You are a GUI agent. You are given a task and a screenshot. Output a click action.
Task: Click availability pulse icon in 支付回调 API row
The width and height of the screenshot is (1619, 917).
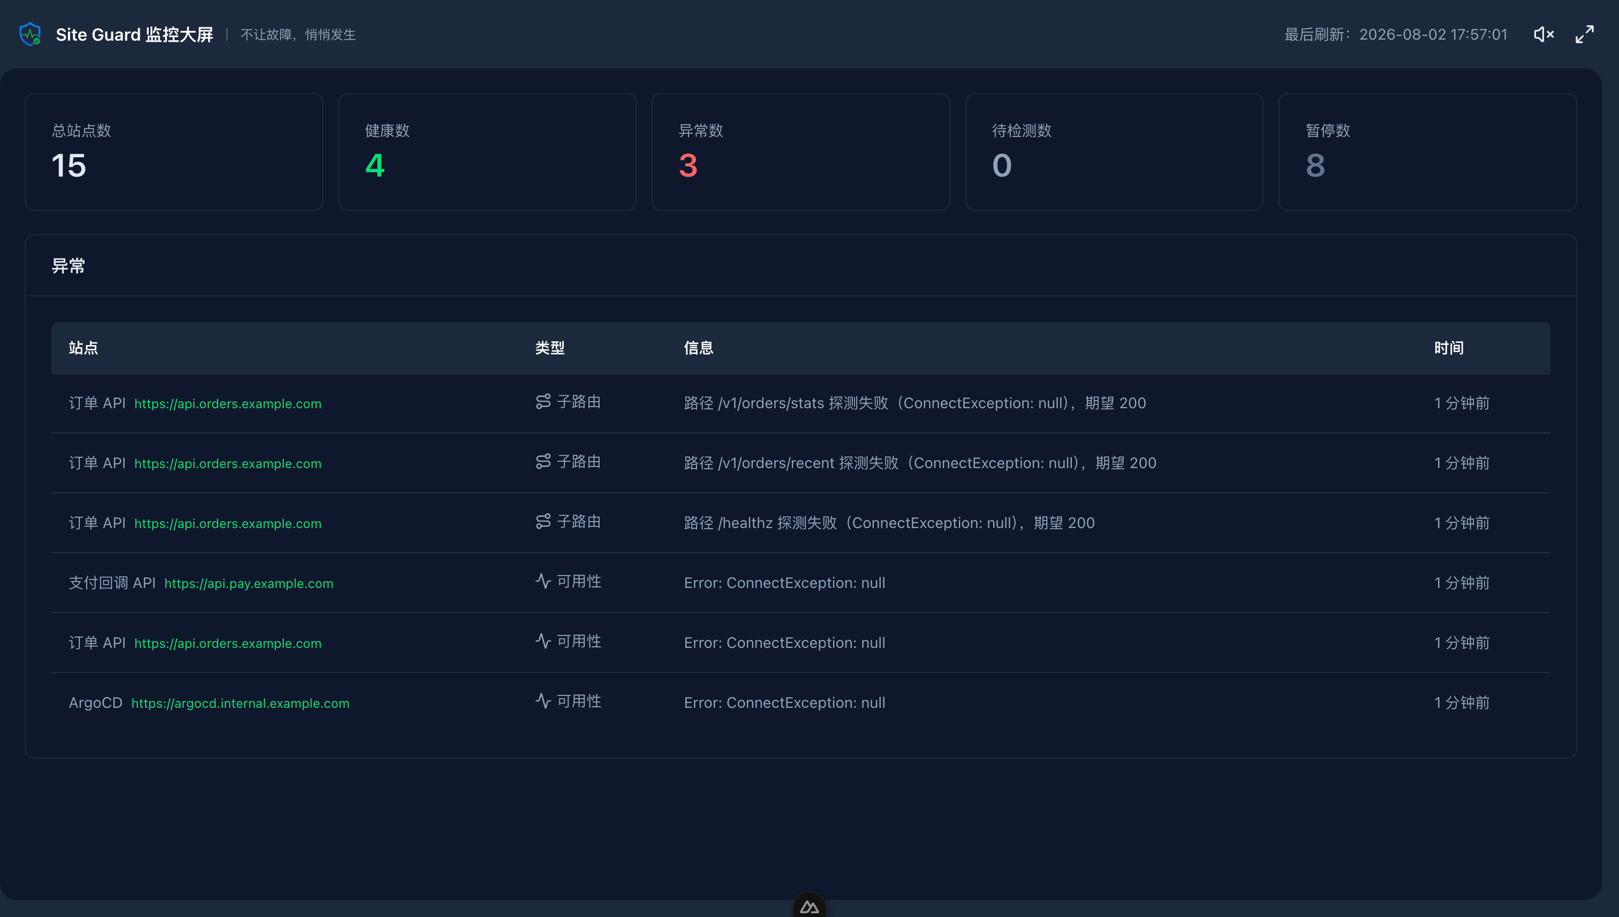point(542,582)
